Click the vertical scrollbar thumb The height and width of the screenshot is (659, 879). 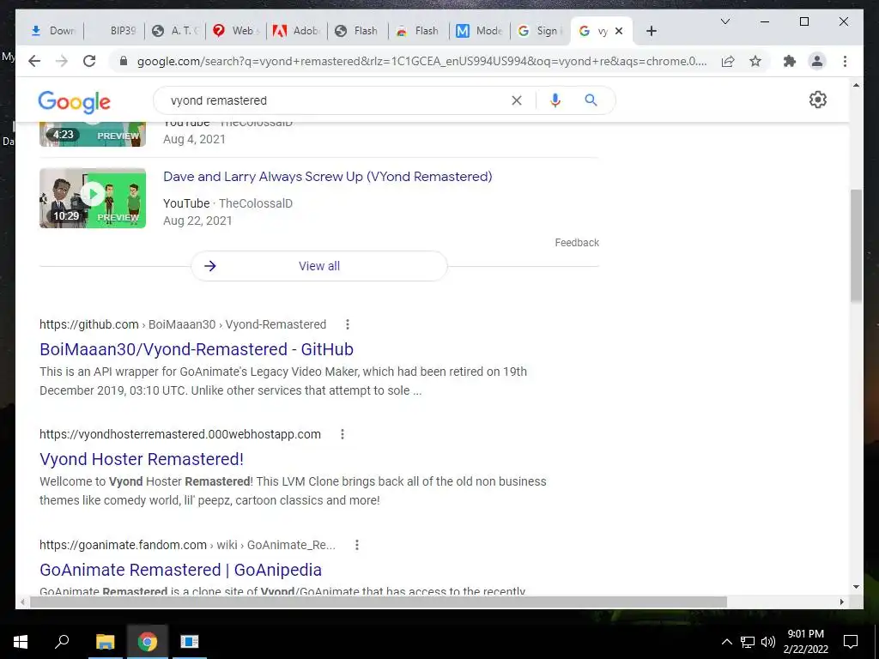click(856, 246)
